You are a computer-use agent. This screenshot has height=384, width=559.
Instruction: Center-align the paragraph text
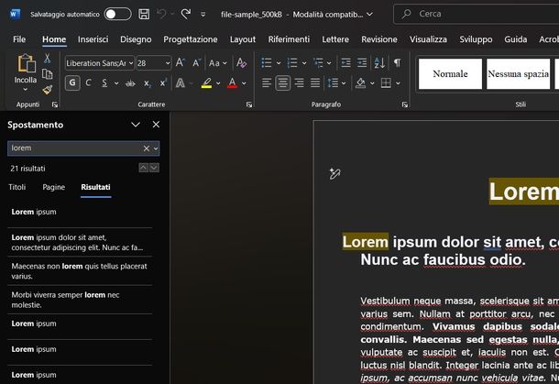point(283,83)
